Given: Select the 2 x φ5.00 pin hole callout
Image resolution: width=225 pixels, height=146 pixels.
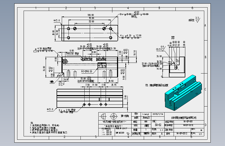Looking at the screenshot, I should coord(134,14).
